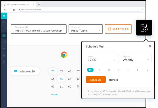
Task: Click the browser back arrow
Action: 5,10
